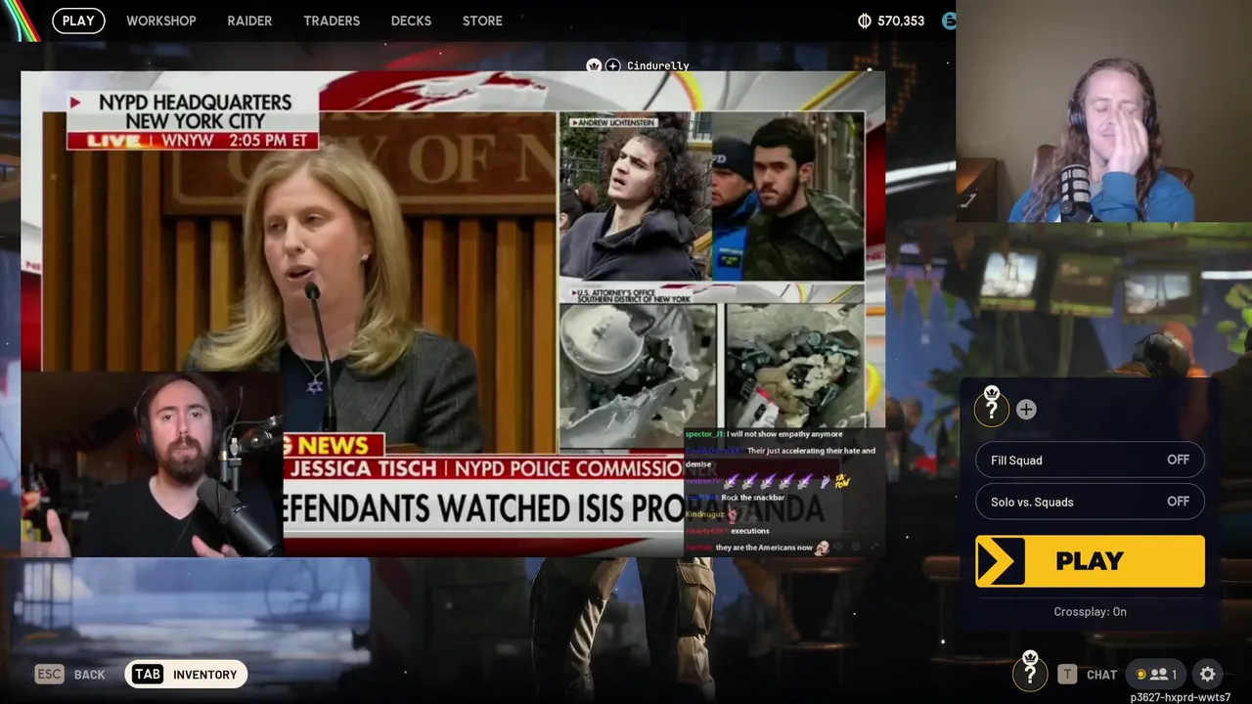
Task: Click the coin currency icon beside 570,353
Action: [x=865, y=21]
